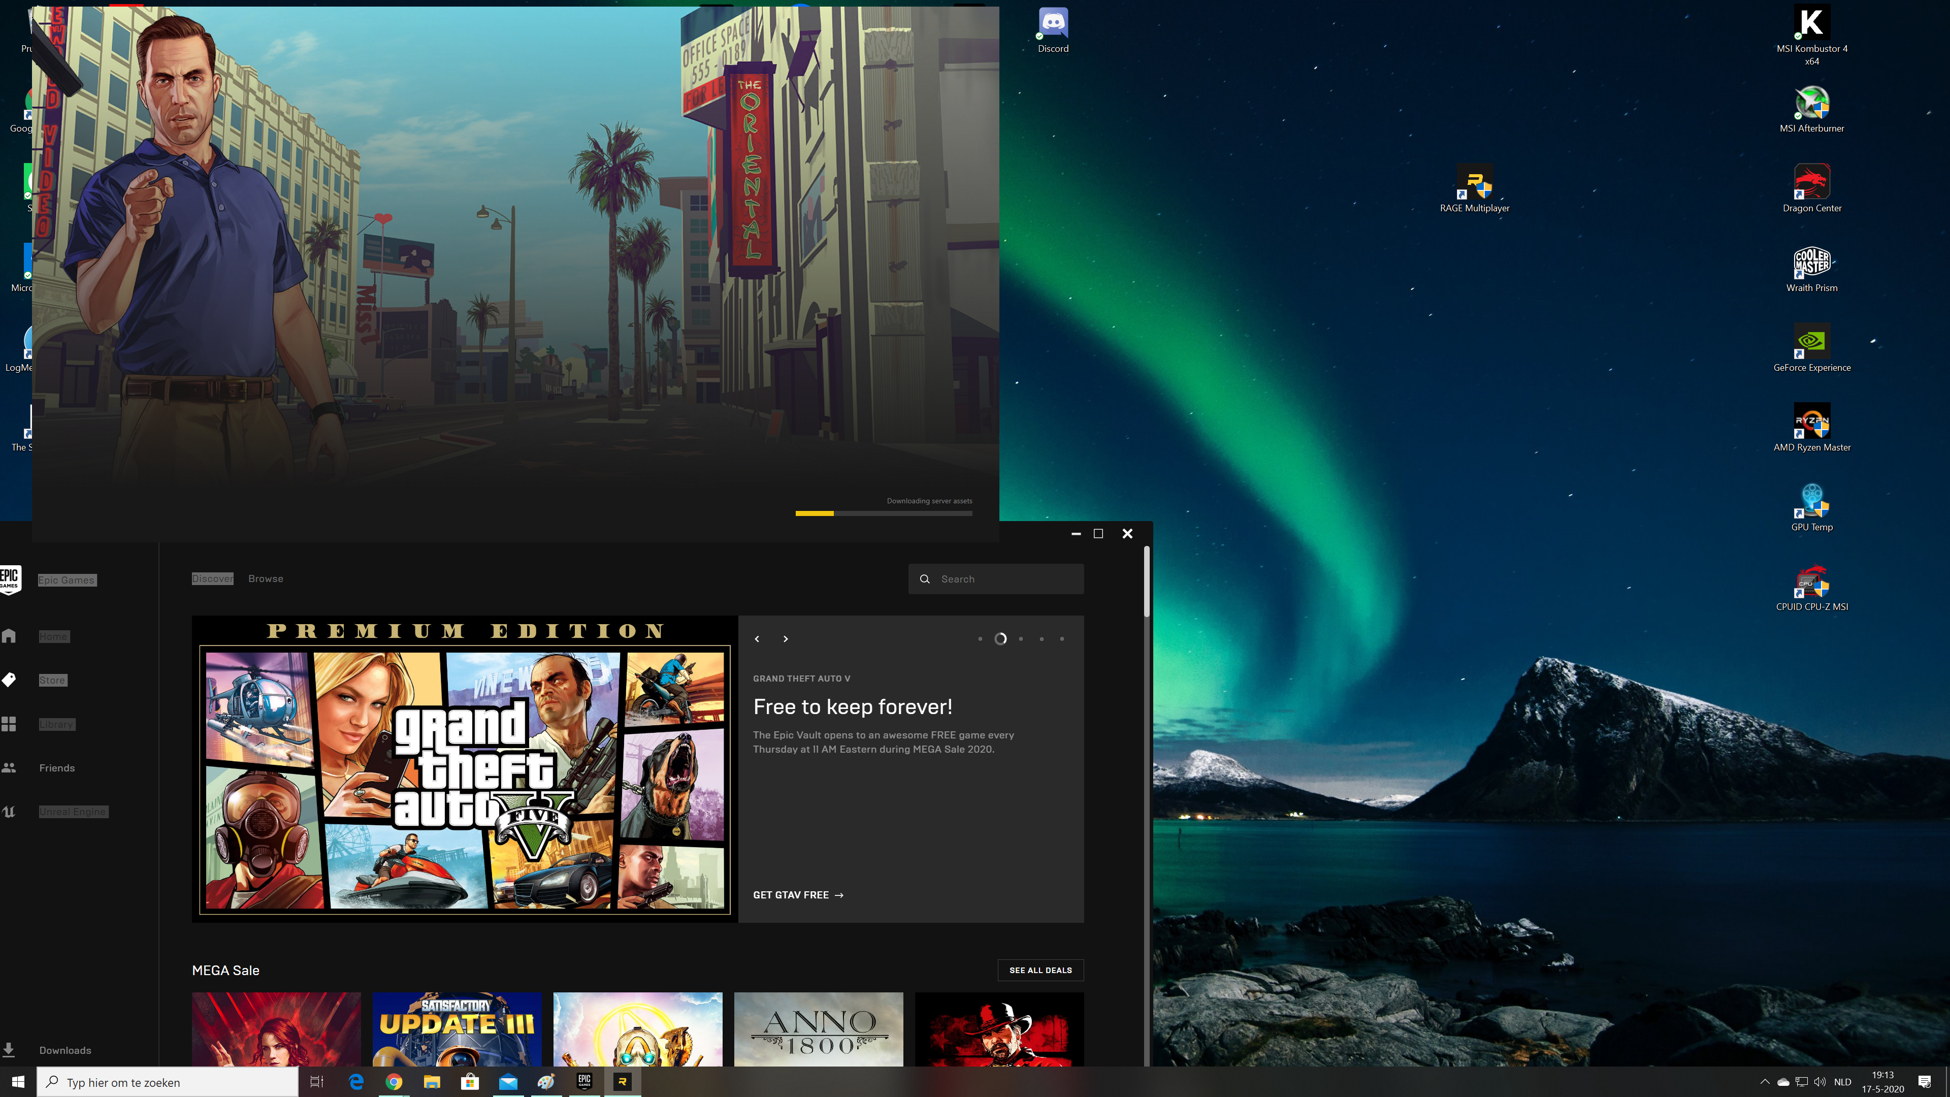The height and width of the screenshot is (1097, 1950).
Task: Open the Discord desktop shortcut
Action: pyautogui.click(x=1053, y=30)
